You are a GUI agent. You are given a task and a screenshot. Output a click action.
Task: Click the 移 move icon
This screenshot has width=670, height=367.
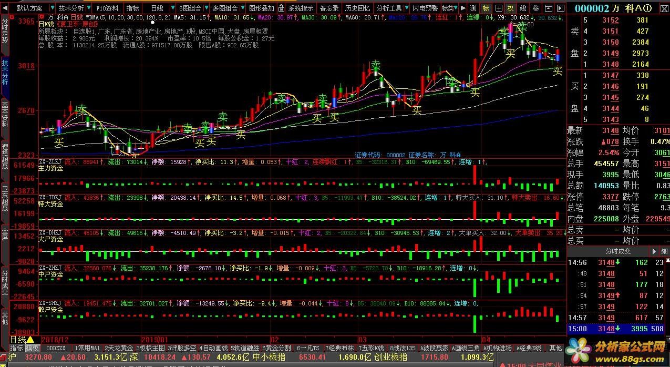(x=536, y=8)
